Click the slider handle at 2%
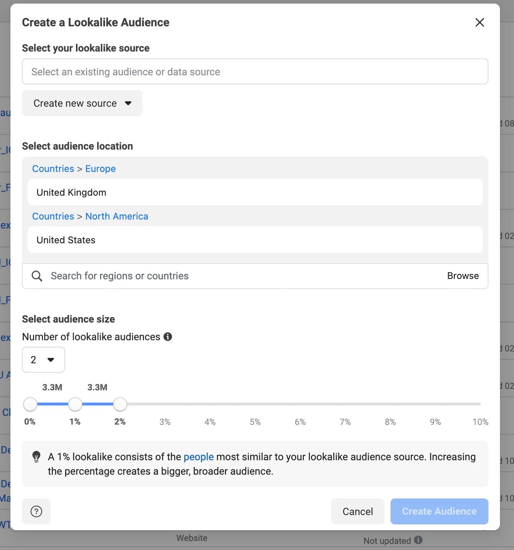514x550 pixels. [x=120, y=404]
